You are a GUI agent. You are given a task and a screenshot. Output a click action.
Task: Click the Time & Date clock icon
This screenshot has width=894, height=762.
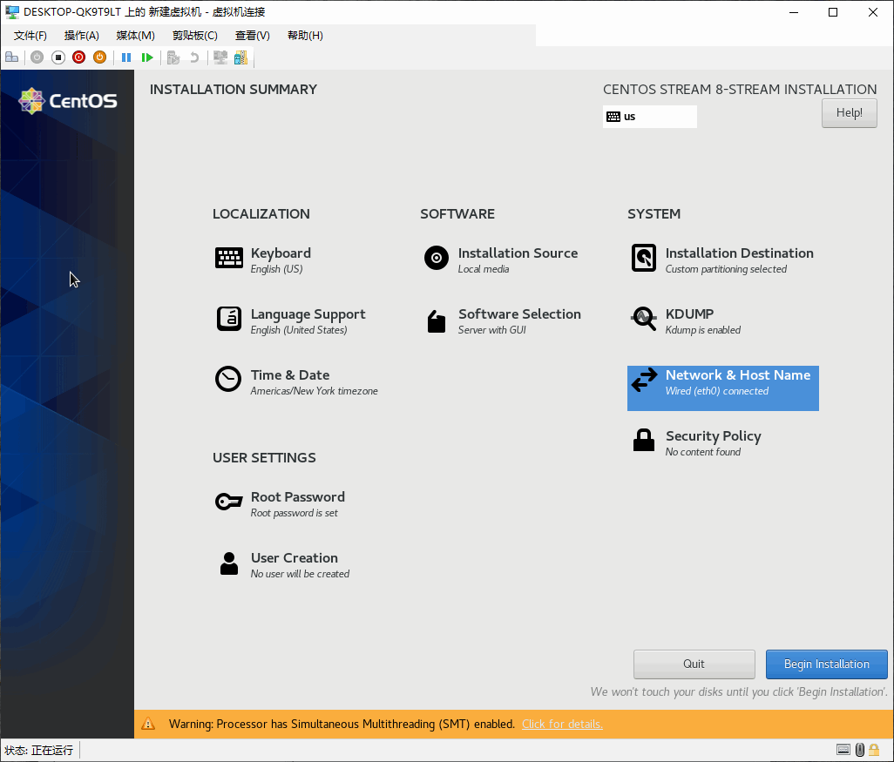tap(228, 379)
